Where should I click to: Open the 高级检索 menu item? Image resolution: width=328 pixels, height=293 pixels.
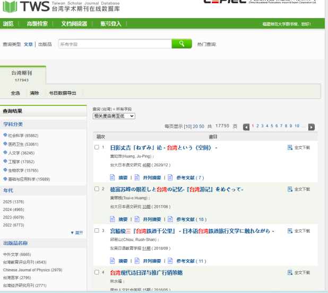tap(37, 24)
